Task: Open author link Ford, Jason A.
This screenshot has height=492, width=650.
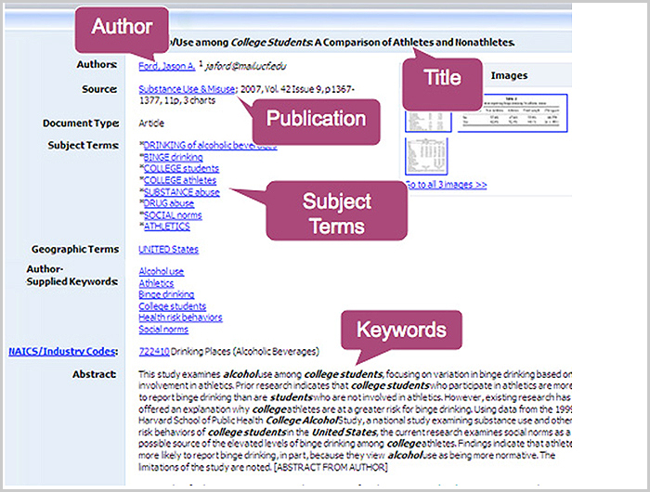Action: click(166, 66)
